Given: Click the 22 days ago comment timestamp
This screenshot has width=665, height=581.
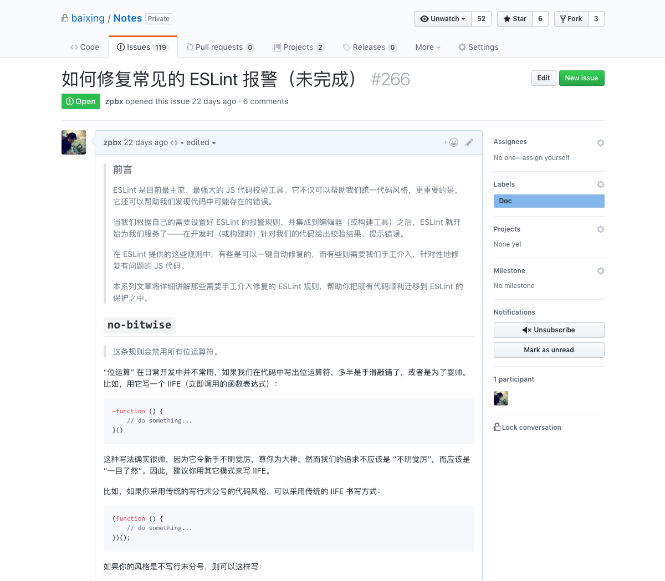Looking at the screenshot, I should point(146,142).
